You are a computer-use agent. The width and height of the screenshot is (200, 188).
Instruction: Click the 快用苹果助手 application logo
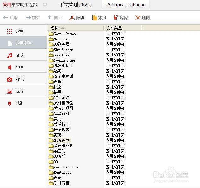point(20,5)
